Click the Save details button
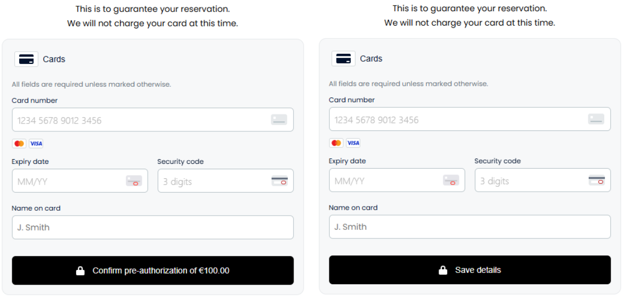Viewport: 624px width, 298px height. pos(470,270)
